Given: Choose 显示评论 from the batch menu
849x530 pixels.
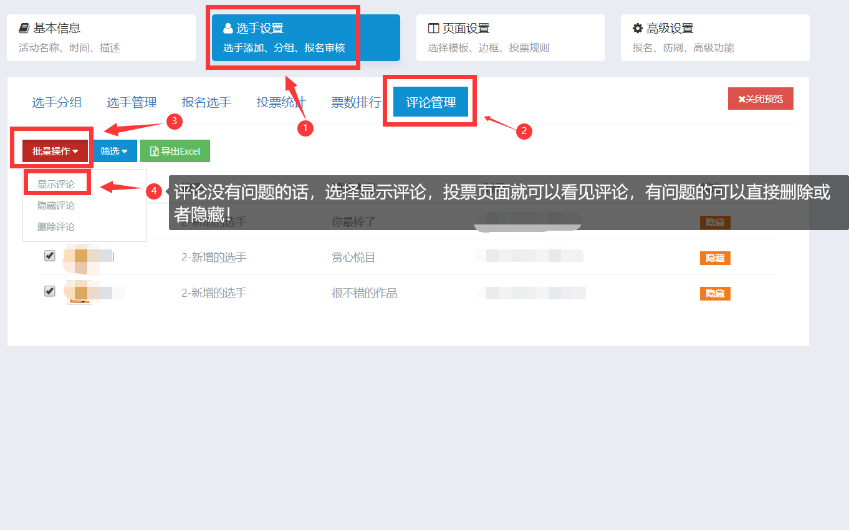Looking at the screenshot, I should [x=56, y=185].
